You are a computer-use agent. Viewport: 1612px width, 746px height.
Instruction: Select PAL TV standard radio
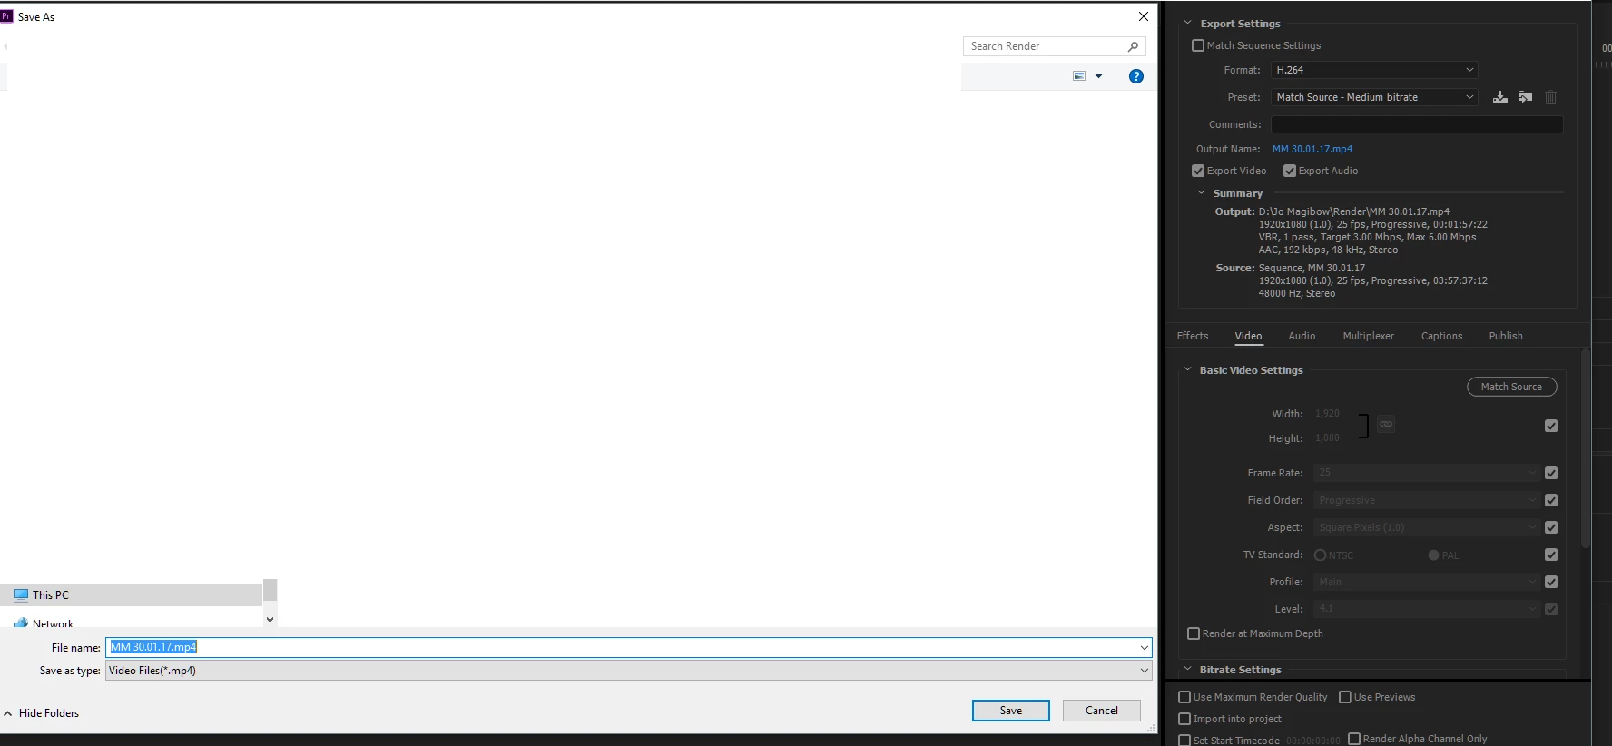(1433, 555)
